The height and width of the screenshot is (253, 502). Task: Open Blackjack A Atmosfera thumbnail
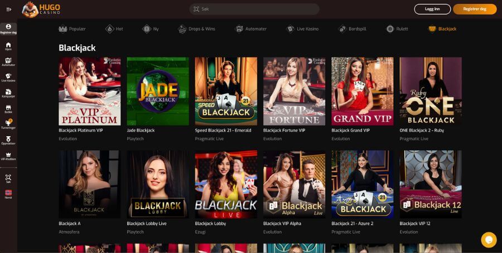(90, 185)
